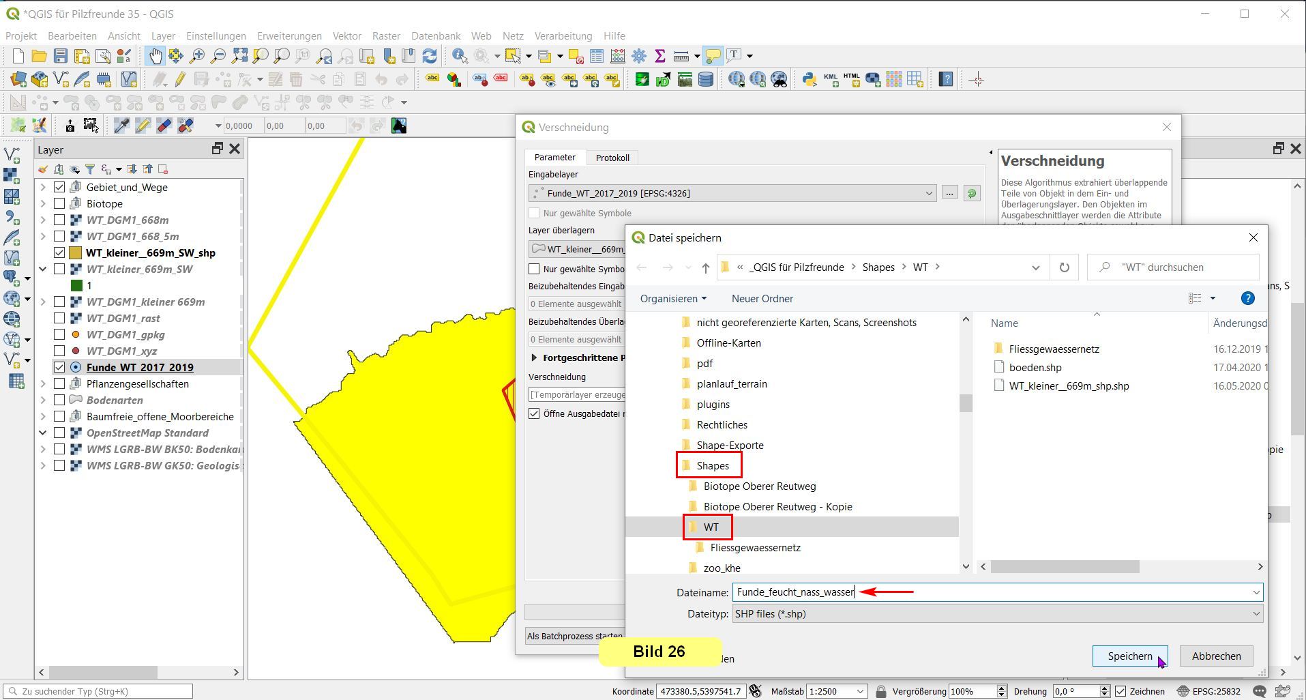Select boeden.shp in the file list

(x=1035, y=367)
